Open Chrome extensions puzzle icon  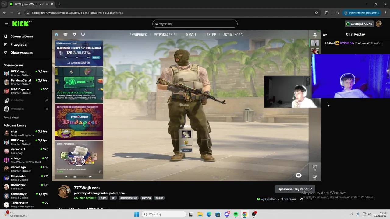tap(327, 13)
